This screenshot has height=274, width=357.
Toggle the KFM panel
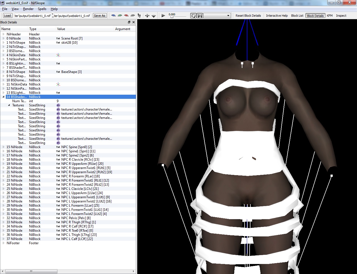click(330, 16)
